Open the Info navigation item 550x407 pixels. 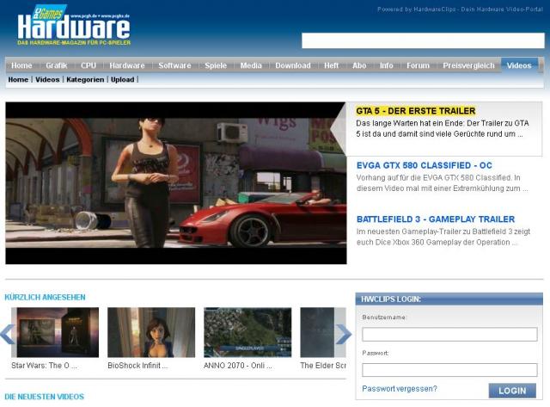point(386,65)
